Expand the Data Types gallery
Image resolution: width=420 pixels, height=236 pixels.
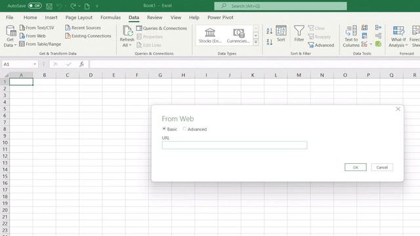tap(255, 42)
